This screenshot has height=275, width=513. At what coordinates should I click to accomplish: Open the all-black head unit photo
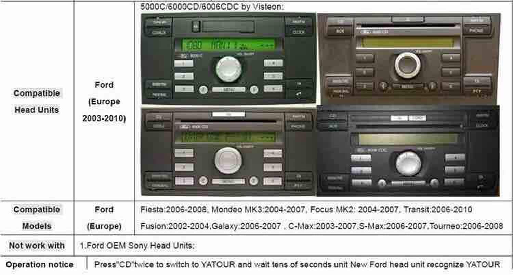(408, 151)
